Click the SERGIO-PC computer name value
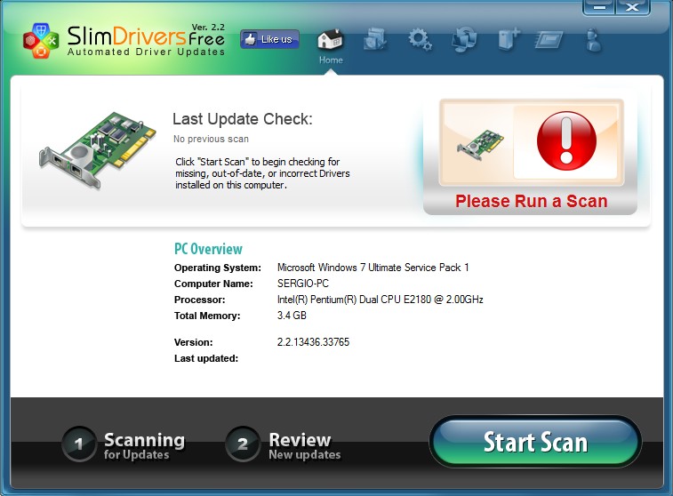The width and height of the screenshot is (673, 496). pyautogui.click(x=303, y=284)
